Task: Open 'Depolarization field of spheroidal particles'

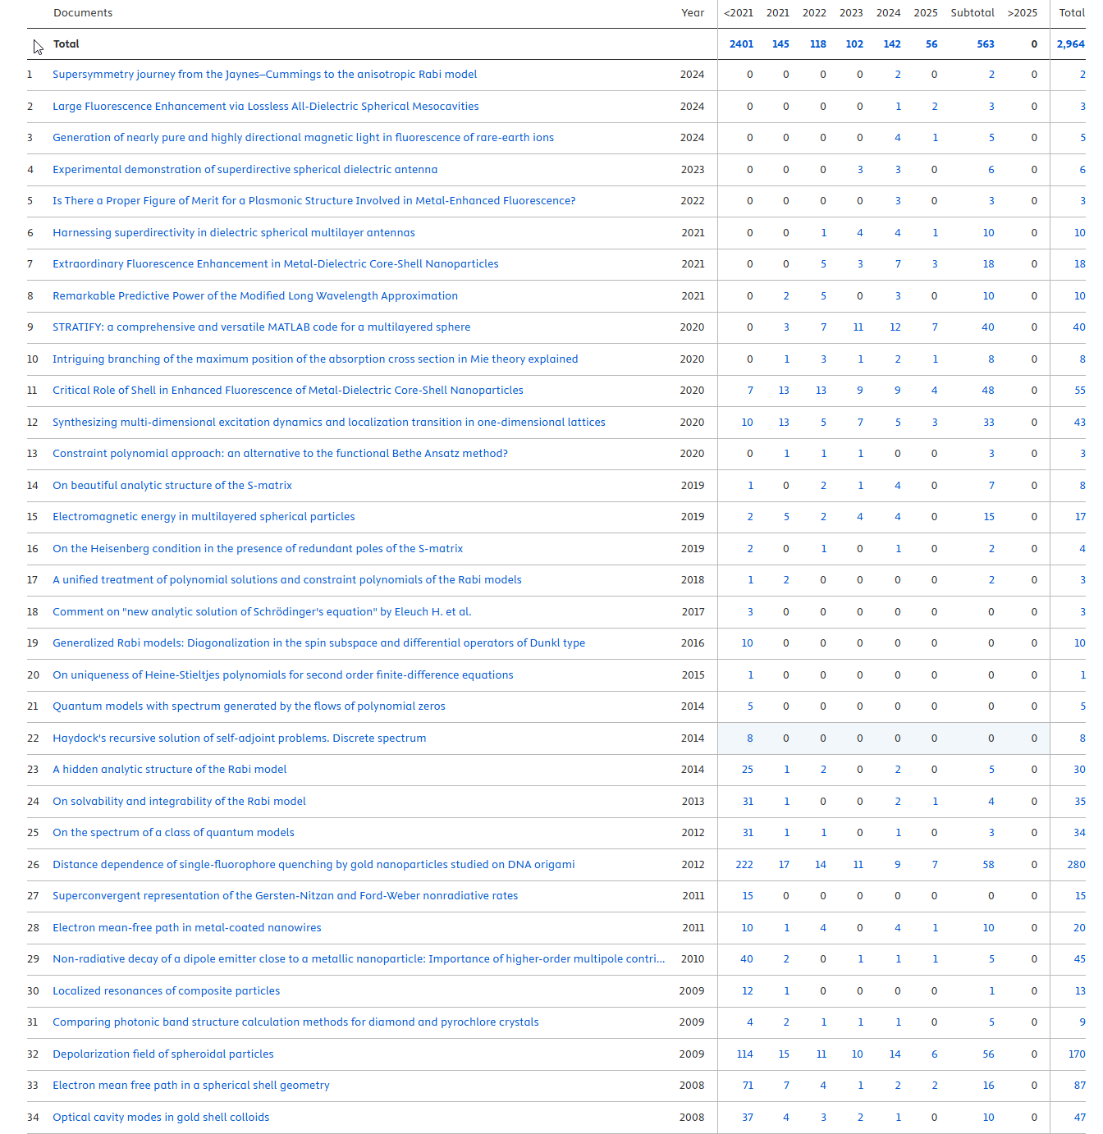Action: pos(162,1054)
